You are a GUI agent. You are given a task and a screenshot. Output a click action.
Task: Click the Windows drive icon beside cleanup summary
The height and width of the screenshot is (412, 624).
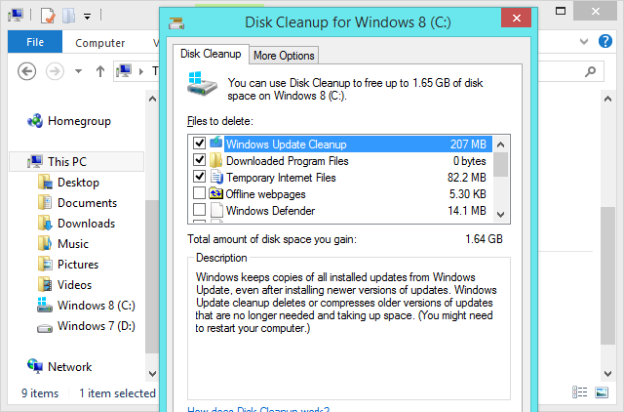pos(202,84)
